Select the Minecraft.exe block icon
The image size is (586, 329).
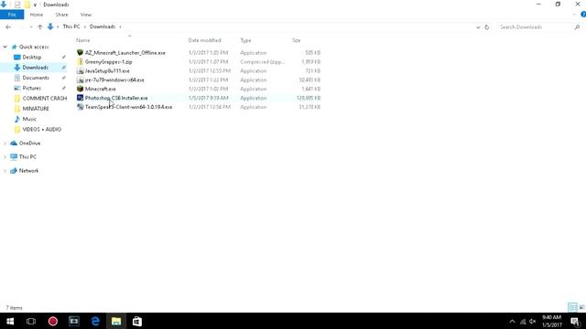point(80,89)
